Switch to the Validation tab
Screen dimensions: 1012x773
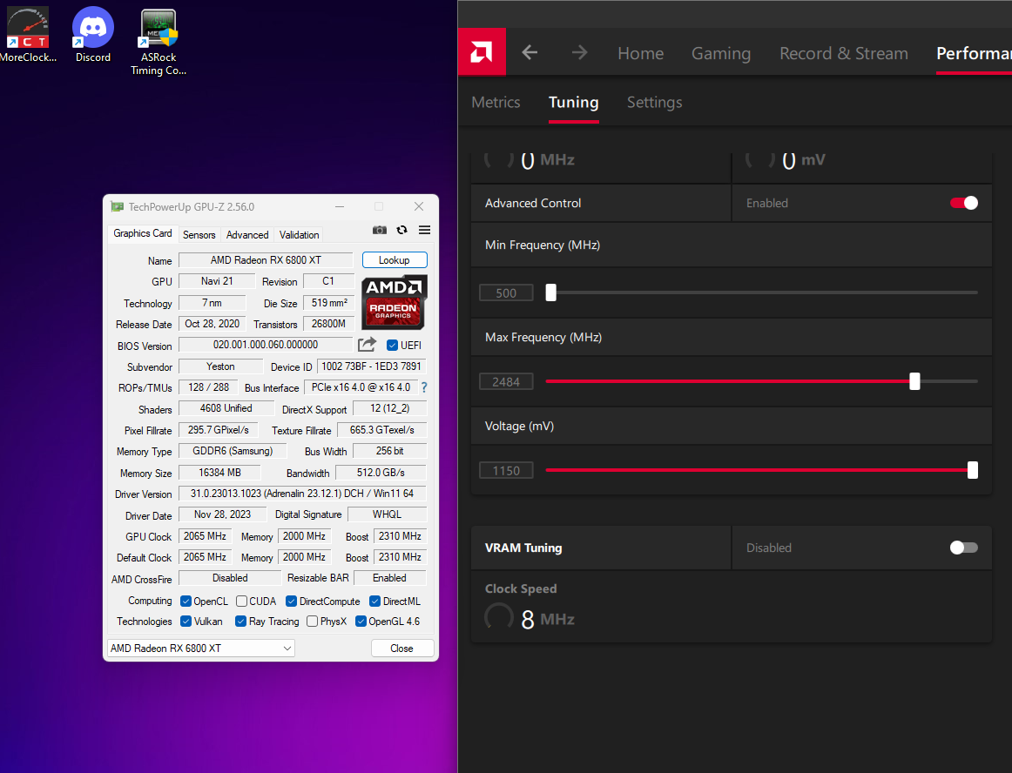(x=299, y=235)
